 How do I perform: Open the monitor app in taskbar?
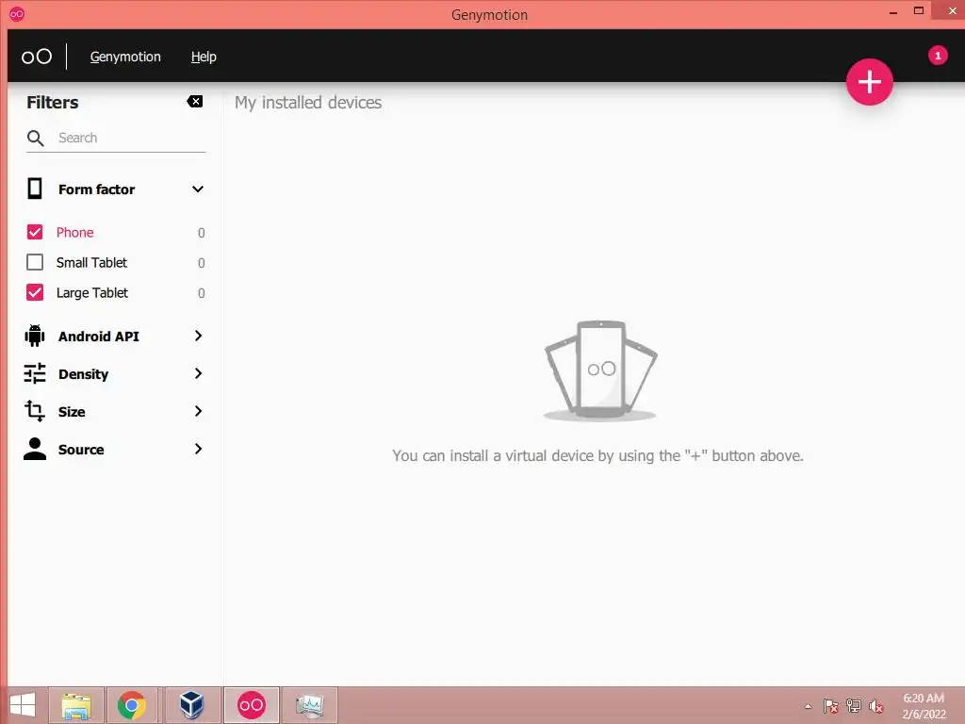pyautogui.click(x=309, y=705)
